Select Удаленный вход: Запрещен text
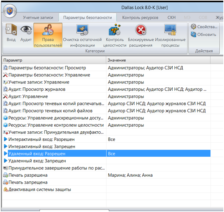 37,161
